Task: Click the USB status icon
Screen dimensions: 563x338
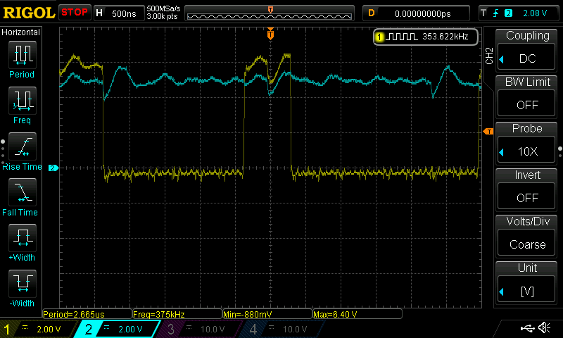Action: coord(528,328)
